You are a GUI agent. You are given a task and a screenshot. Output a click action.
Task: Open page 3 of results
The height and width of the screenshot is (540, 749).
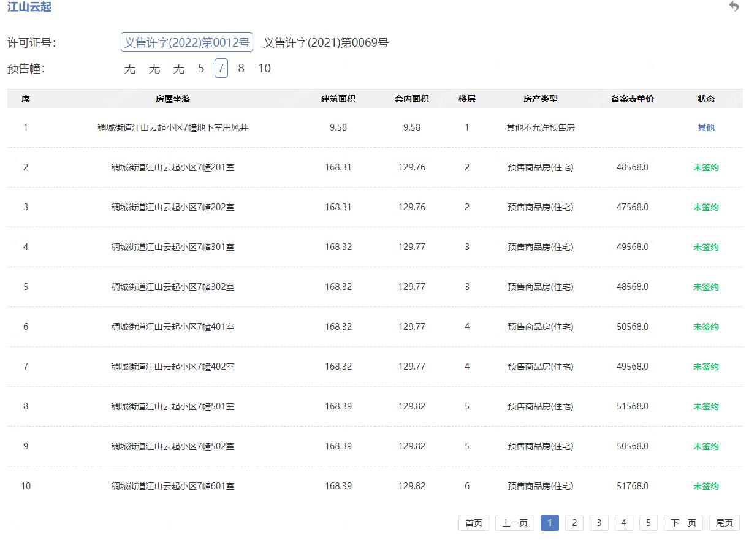(599, 523)
